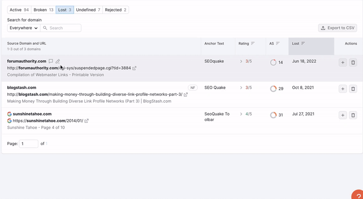Click Export to CSV button

tap(338, 28)
